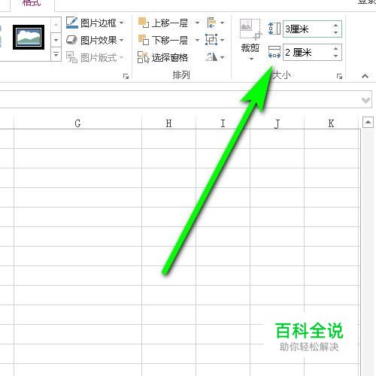Screen dimensions: 376x376
Task: Decrease the picture width with down spinner
Action: pyautogui.click(x=336, y=56)
